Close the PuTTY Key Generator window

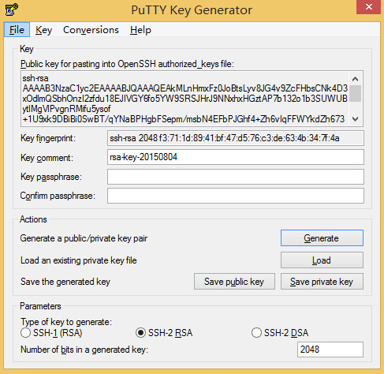point(369,7)
